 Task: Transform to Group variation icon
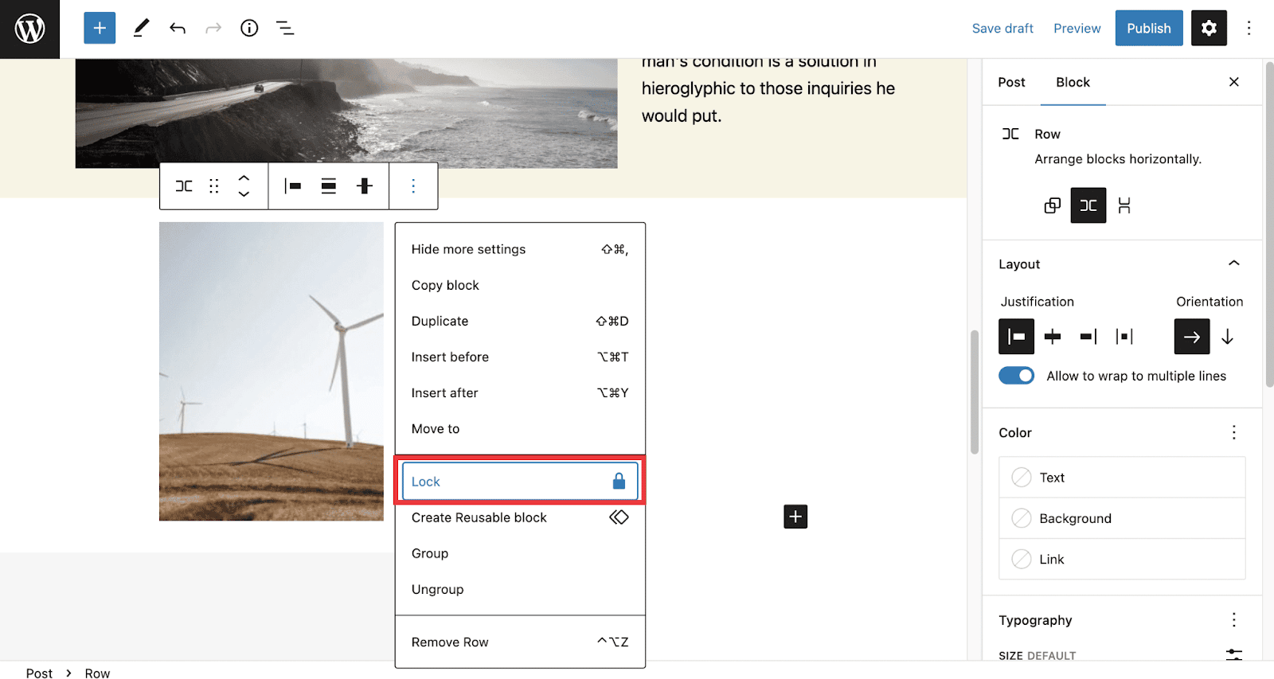pos(1053,205)
